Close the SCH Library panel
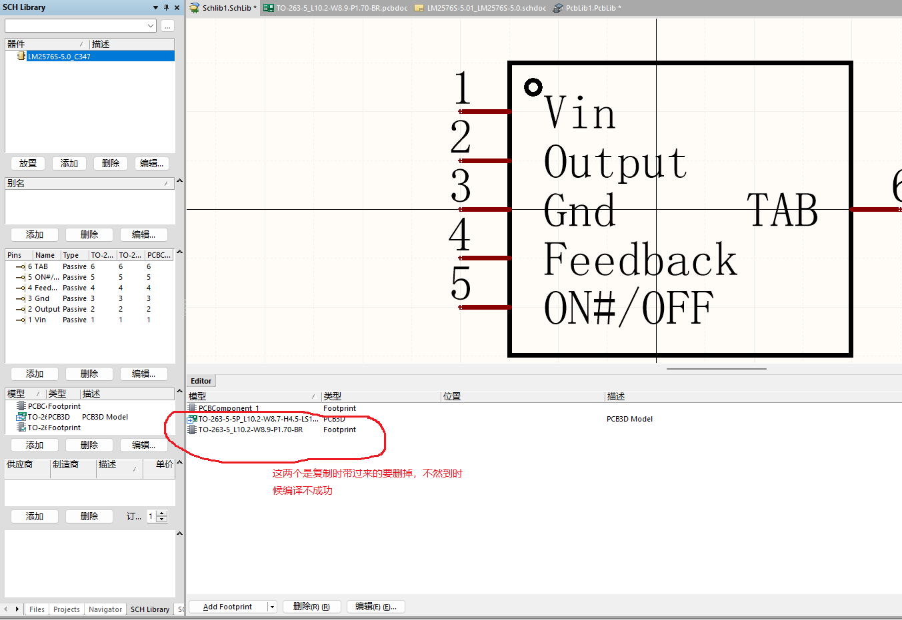The width and height of the screenshot is (902, 620). 177,7
